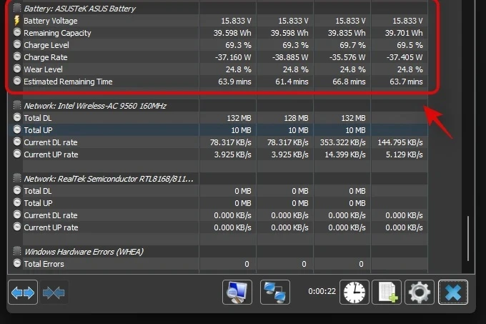Open the sensor monitor magnifier icon
Image resolution: width=486 pixels, height=324 pixels.
coord(237,292)
